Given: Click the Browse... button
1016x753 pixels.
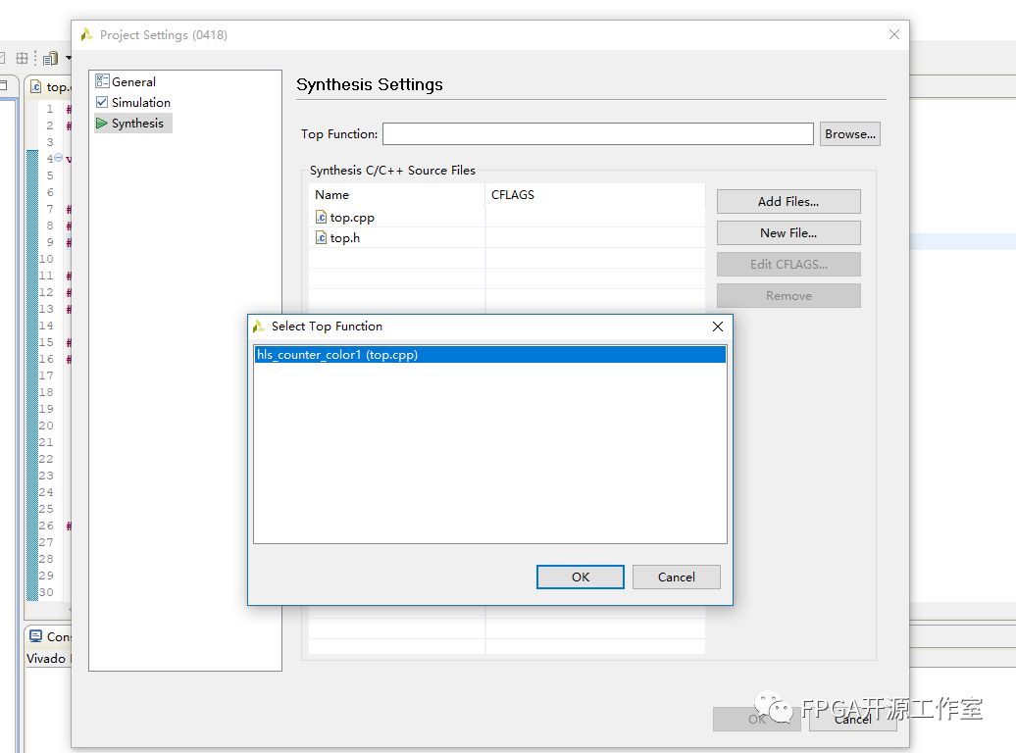Looking at the screenshot, I should (x=849, y=134).
